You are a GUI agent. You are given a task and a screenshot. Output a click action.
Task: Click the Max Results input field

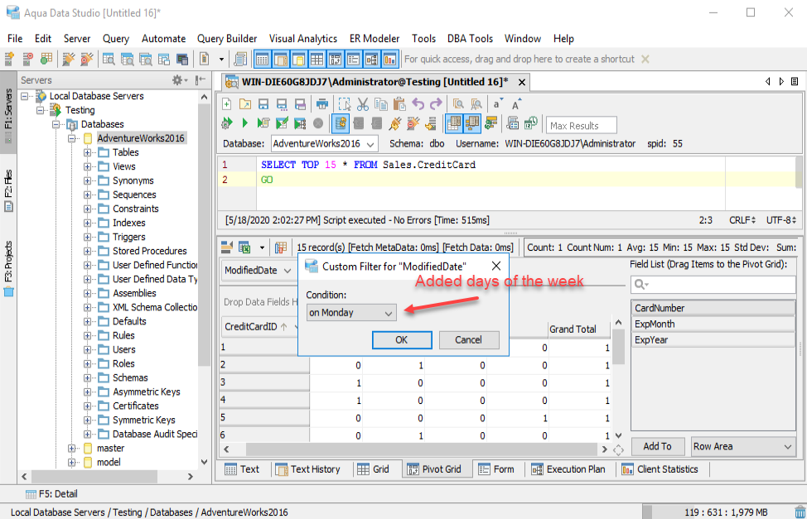tap(582, 125)
